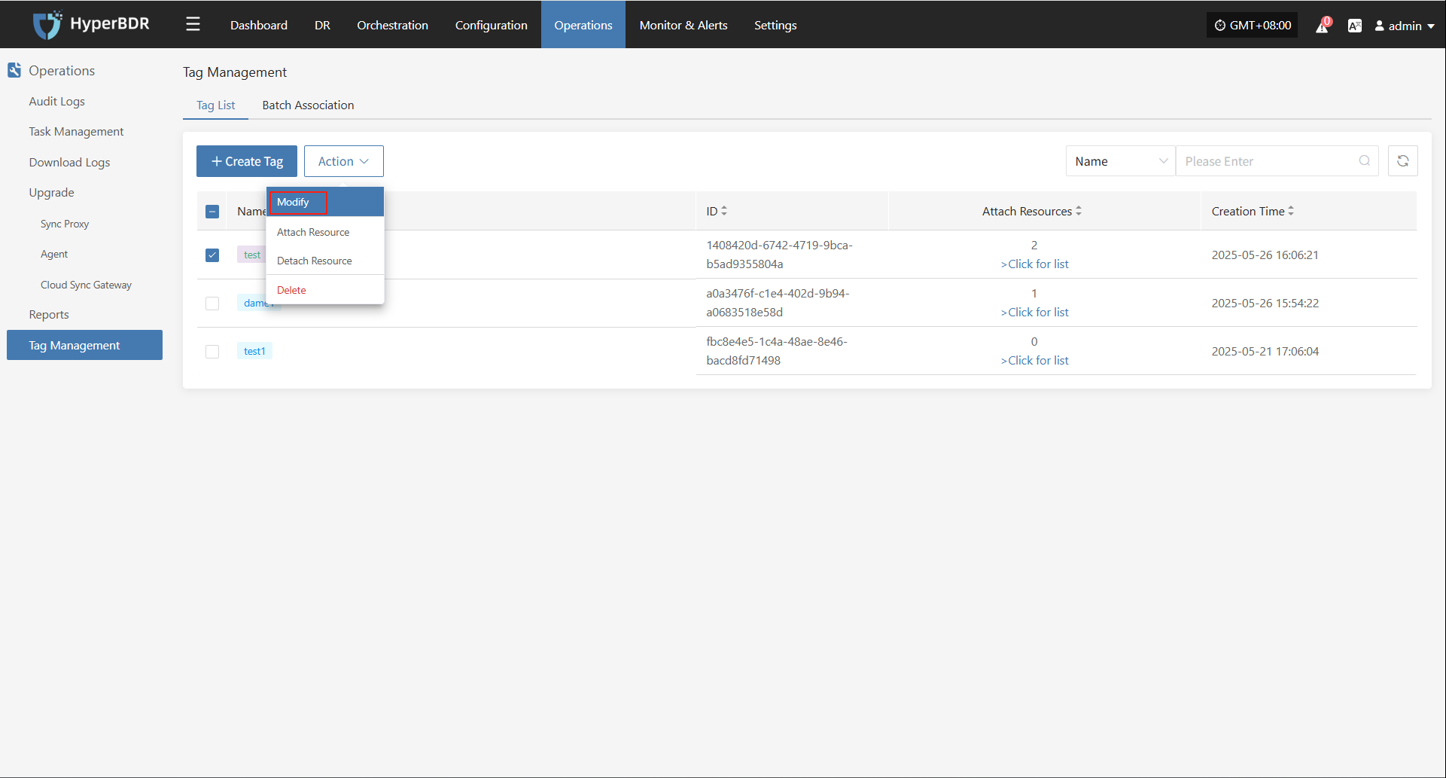
Task: Switch to the Tag List tab
Action: tap(215, 105)
